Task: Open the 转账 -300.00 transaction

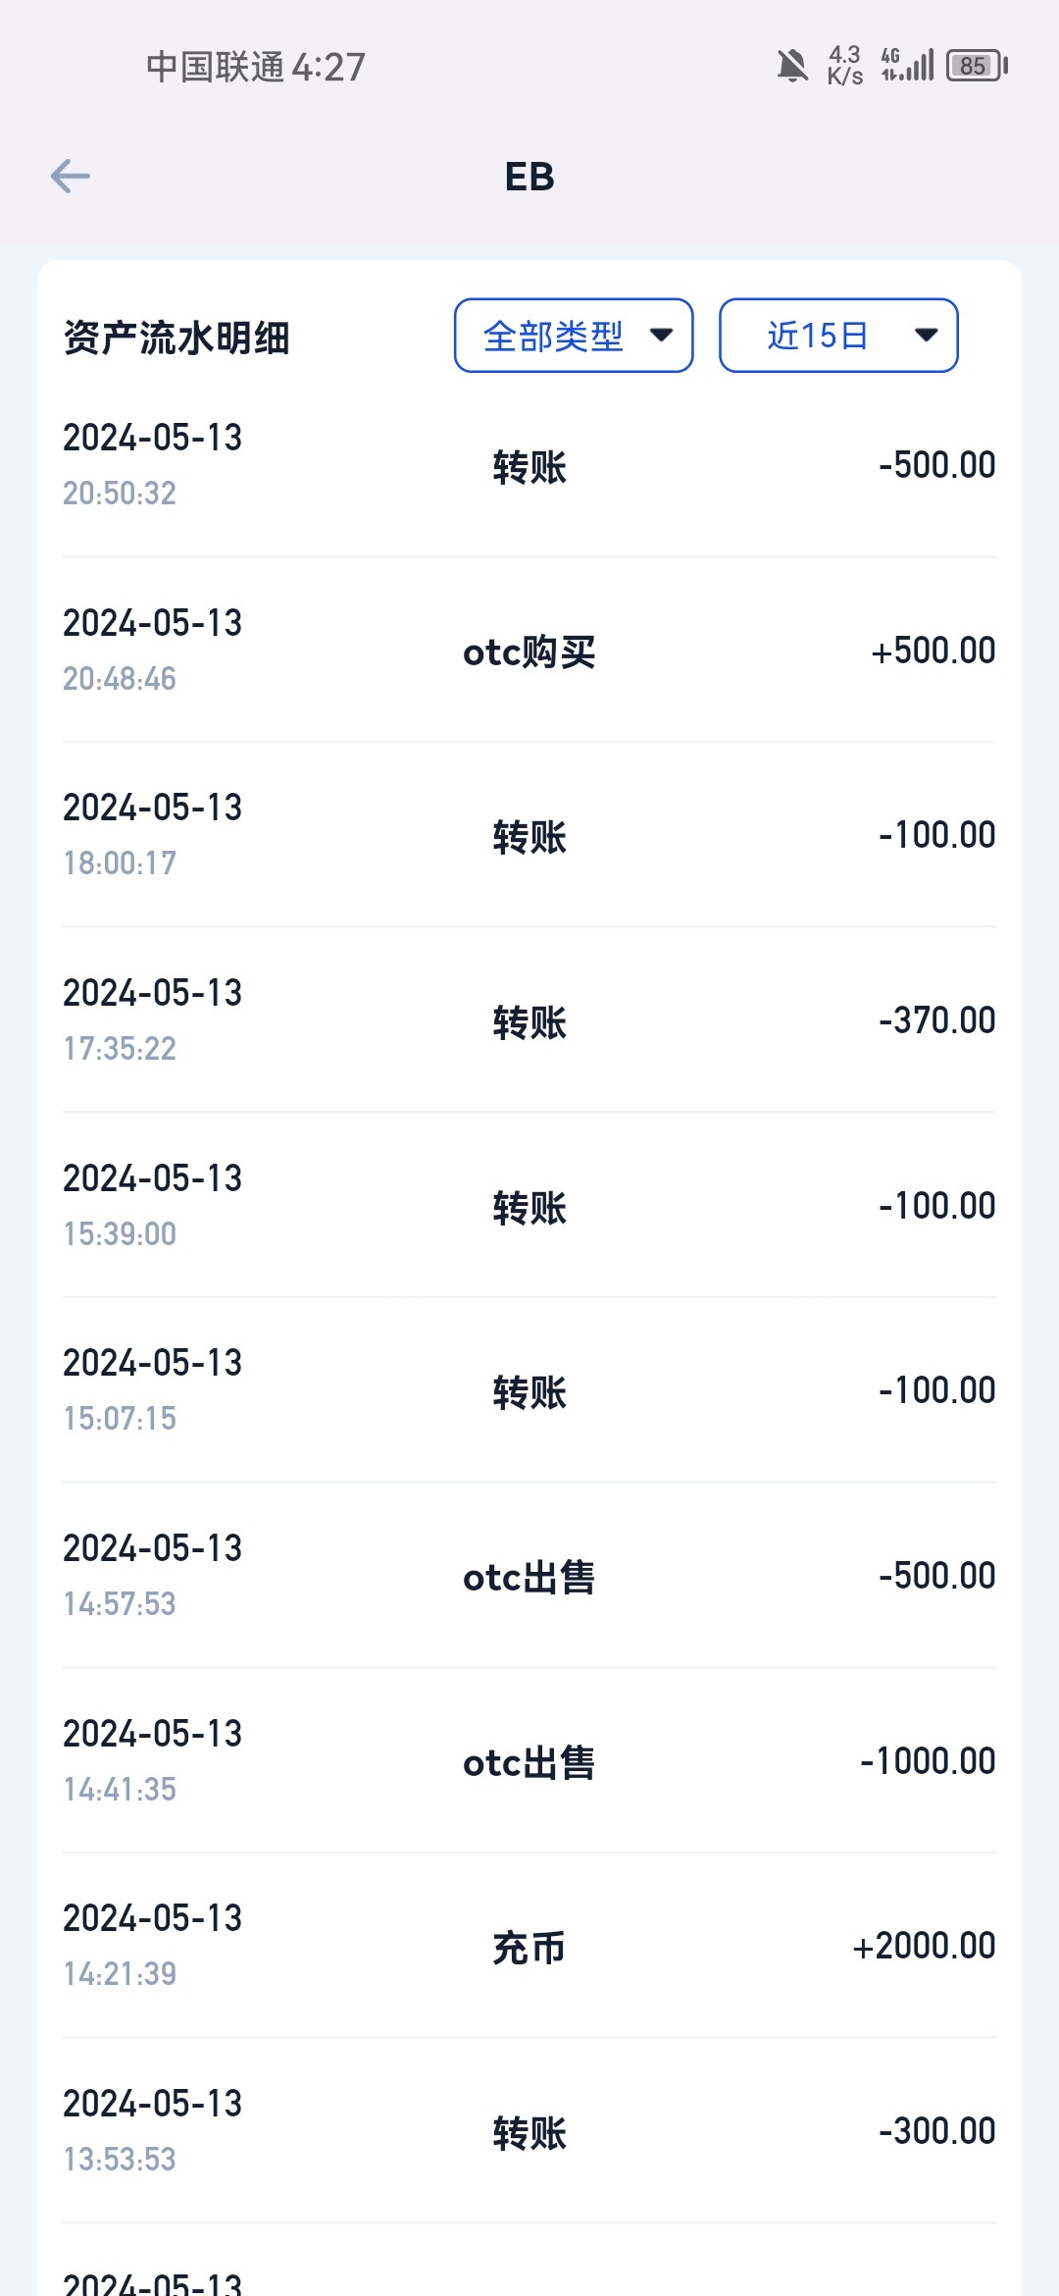Action: (529, 2132)
